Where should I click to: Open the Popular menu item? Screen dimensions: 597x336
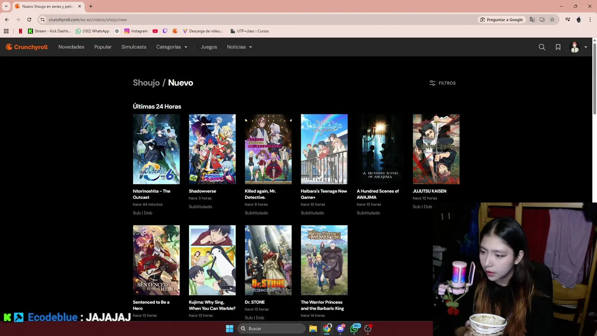coord(103,47)
